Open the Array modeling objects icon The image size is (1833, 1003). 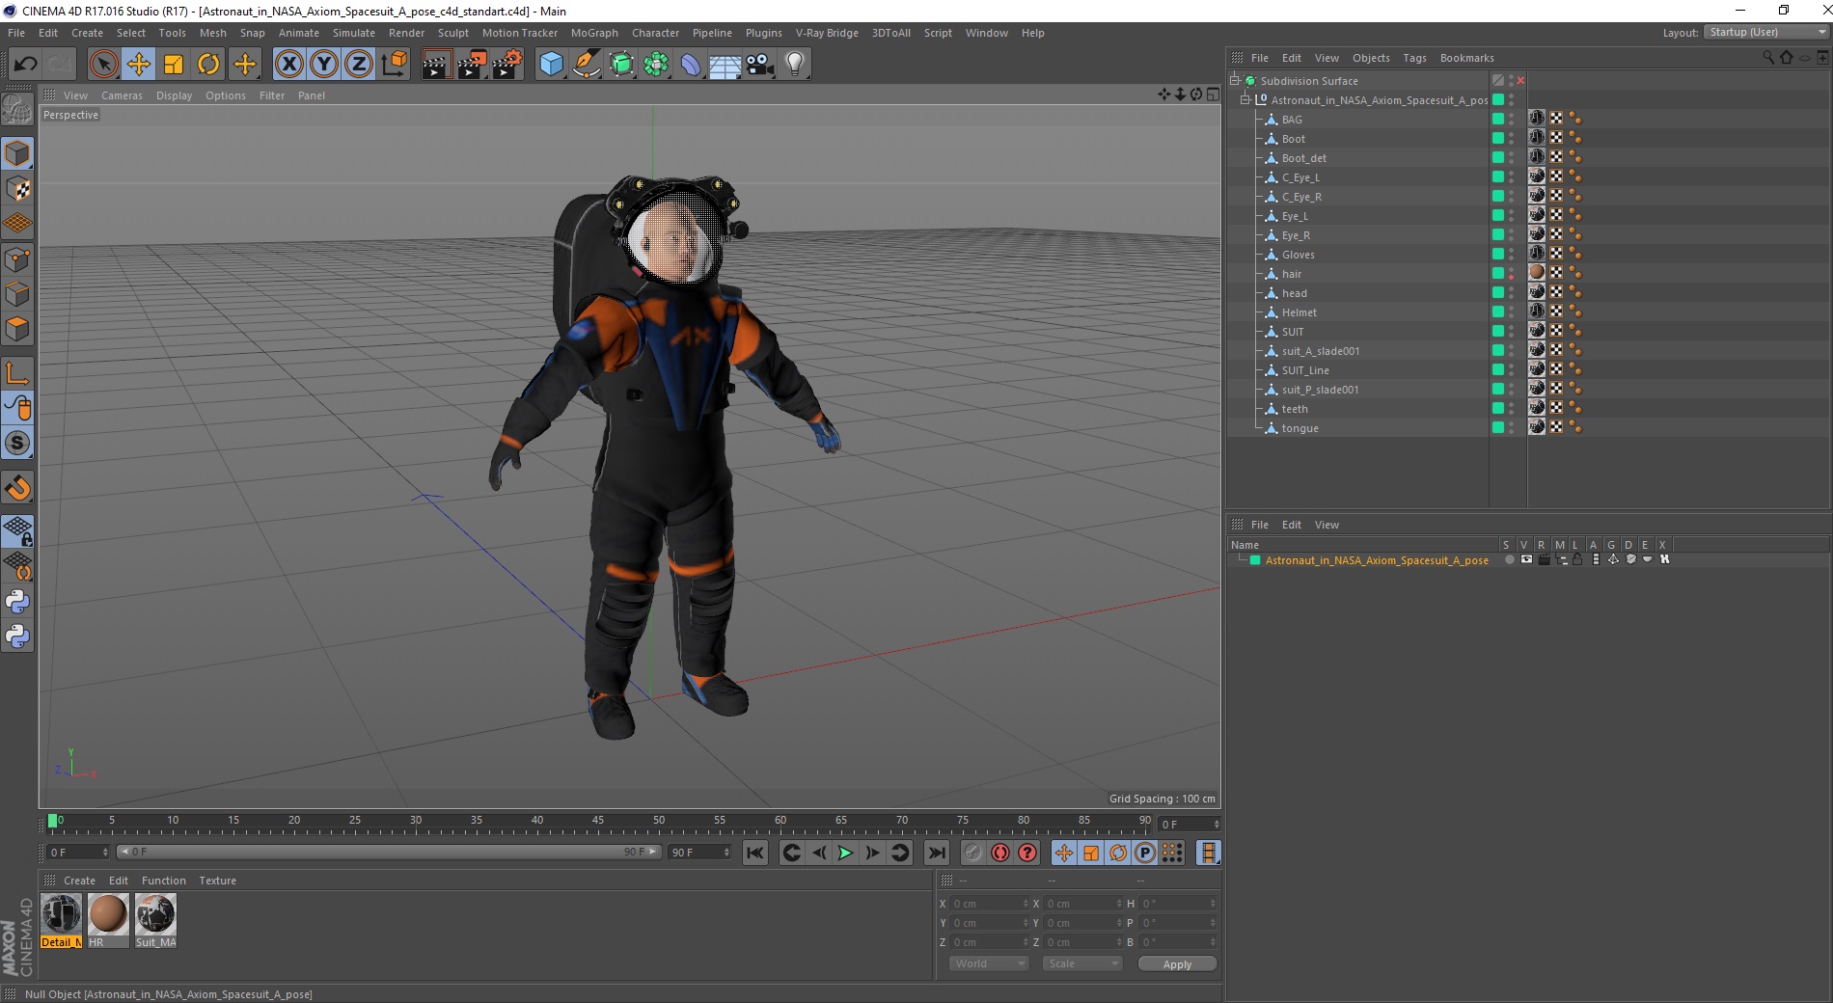tap(656, 65)
